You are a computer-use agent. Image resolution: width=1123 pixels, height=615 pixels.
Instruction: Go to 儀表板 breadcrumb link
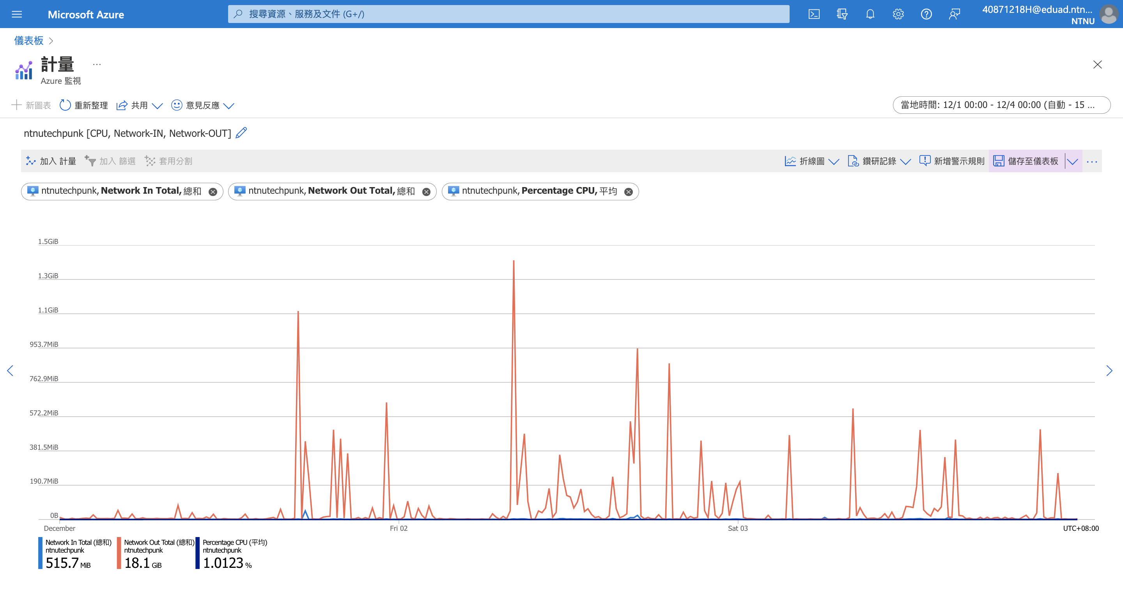pos(29,41)
